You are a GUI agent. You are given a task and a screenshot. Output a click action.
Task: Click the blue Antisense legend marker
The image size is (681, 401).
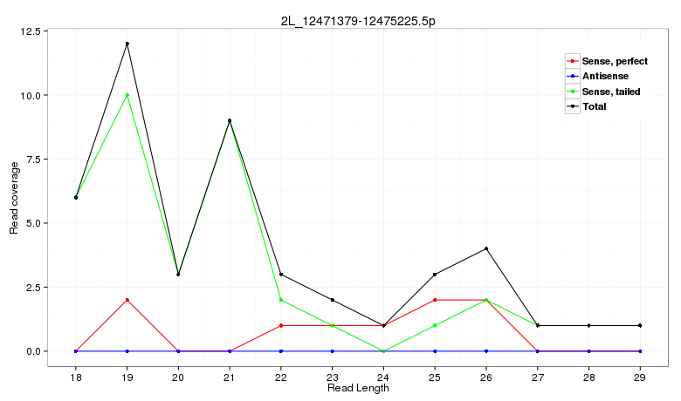coord(573,77)
